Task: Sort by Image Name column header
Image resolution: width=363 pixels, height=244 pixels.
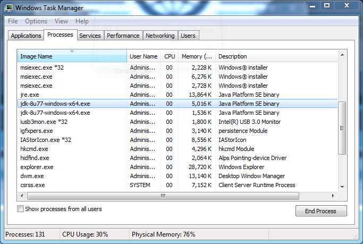Action: coord(72,56)
